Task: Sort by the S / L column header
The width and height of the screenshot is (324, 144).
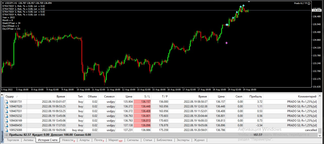Action: 142,97
